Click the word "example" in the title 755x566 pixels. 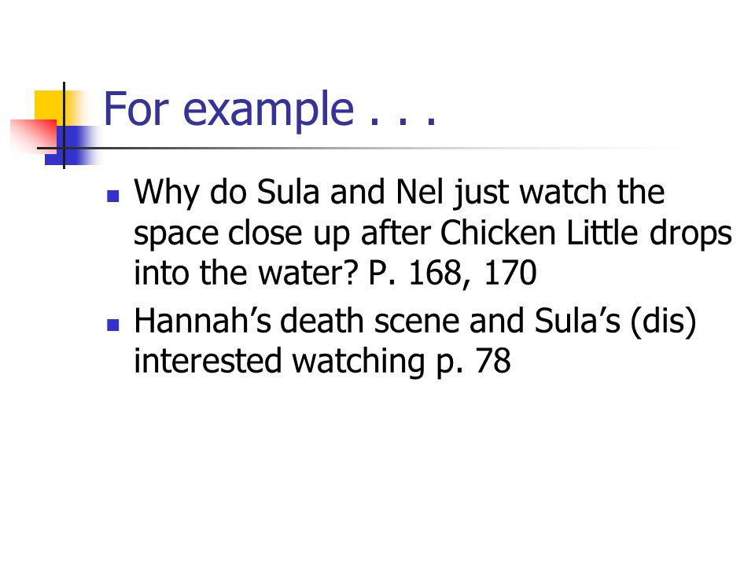269,111
